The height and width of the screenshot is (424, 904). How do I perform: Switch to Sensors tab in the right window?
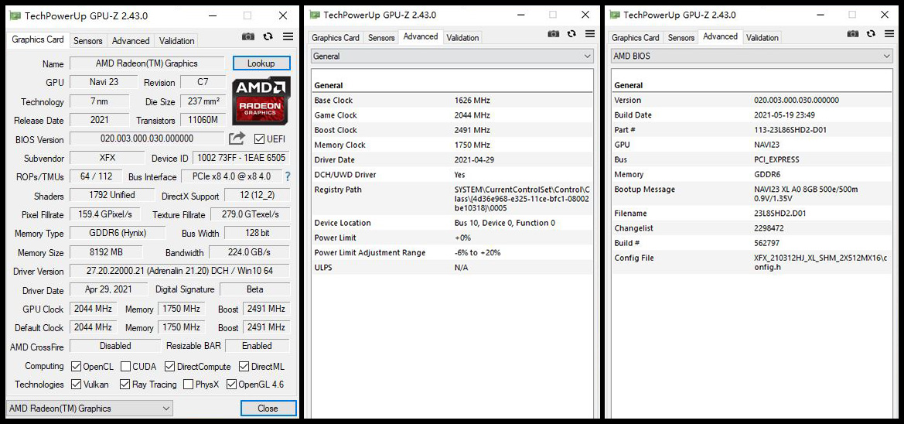pyautogui.click(x=681, y=37)
